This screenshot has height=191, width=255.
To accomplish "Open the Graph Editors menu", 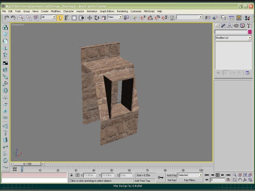I will (x=108, y=11).
